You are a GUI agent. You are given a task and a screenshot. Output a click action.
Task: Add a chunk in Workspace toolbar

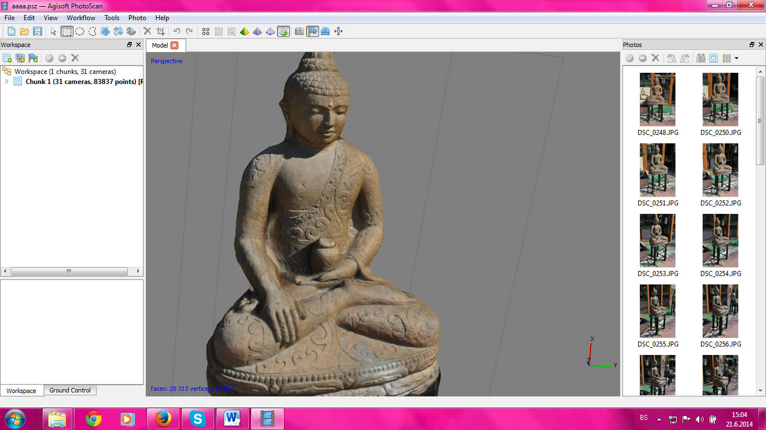click(x=7, y=58)
